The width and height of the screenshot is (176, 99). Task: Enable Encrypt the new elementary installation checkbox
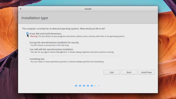point(28,42)
